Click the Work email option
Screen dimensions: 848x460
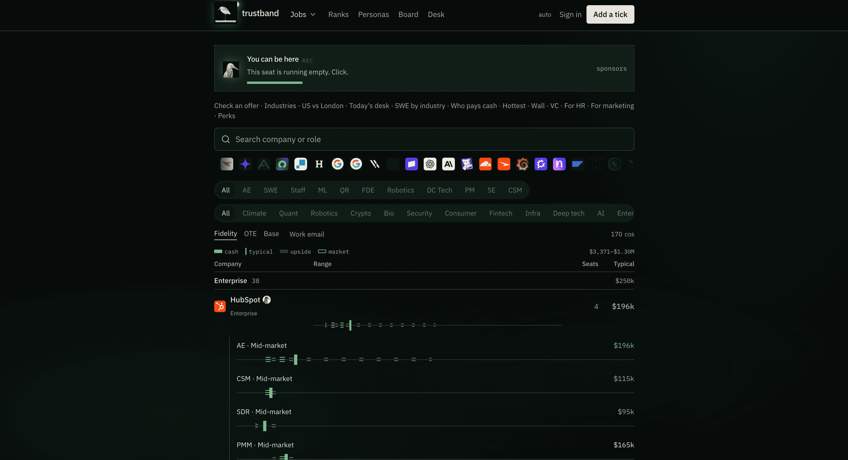(x=307, y=234)
